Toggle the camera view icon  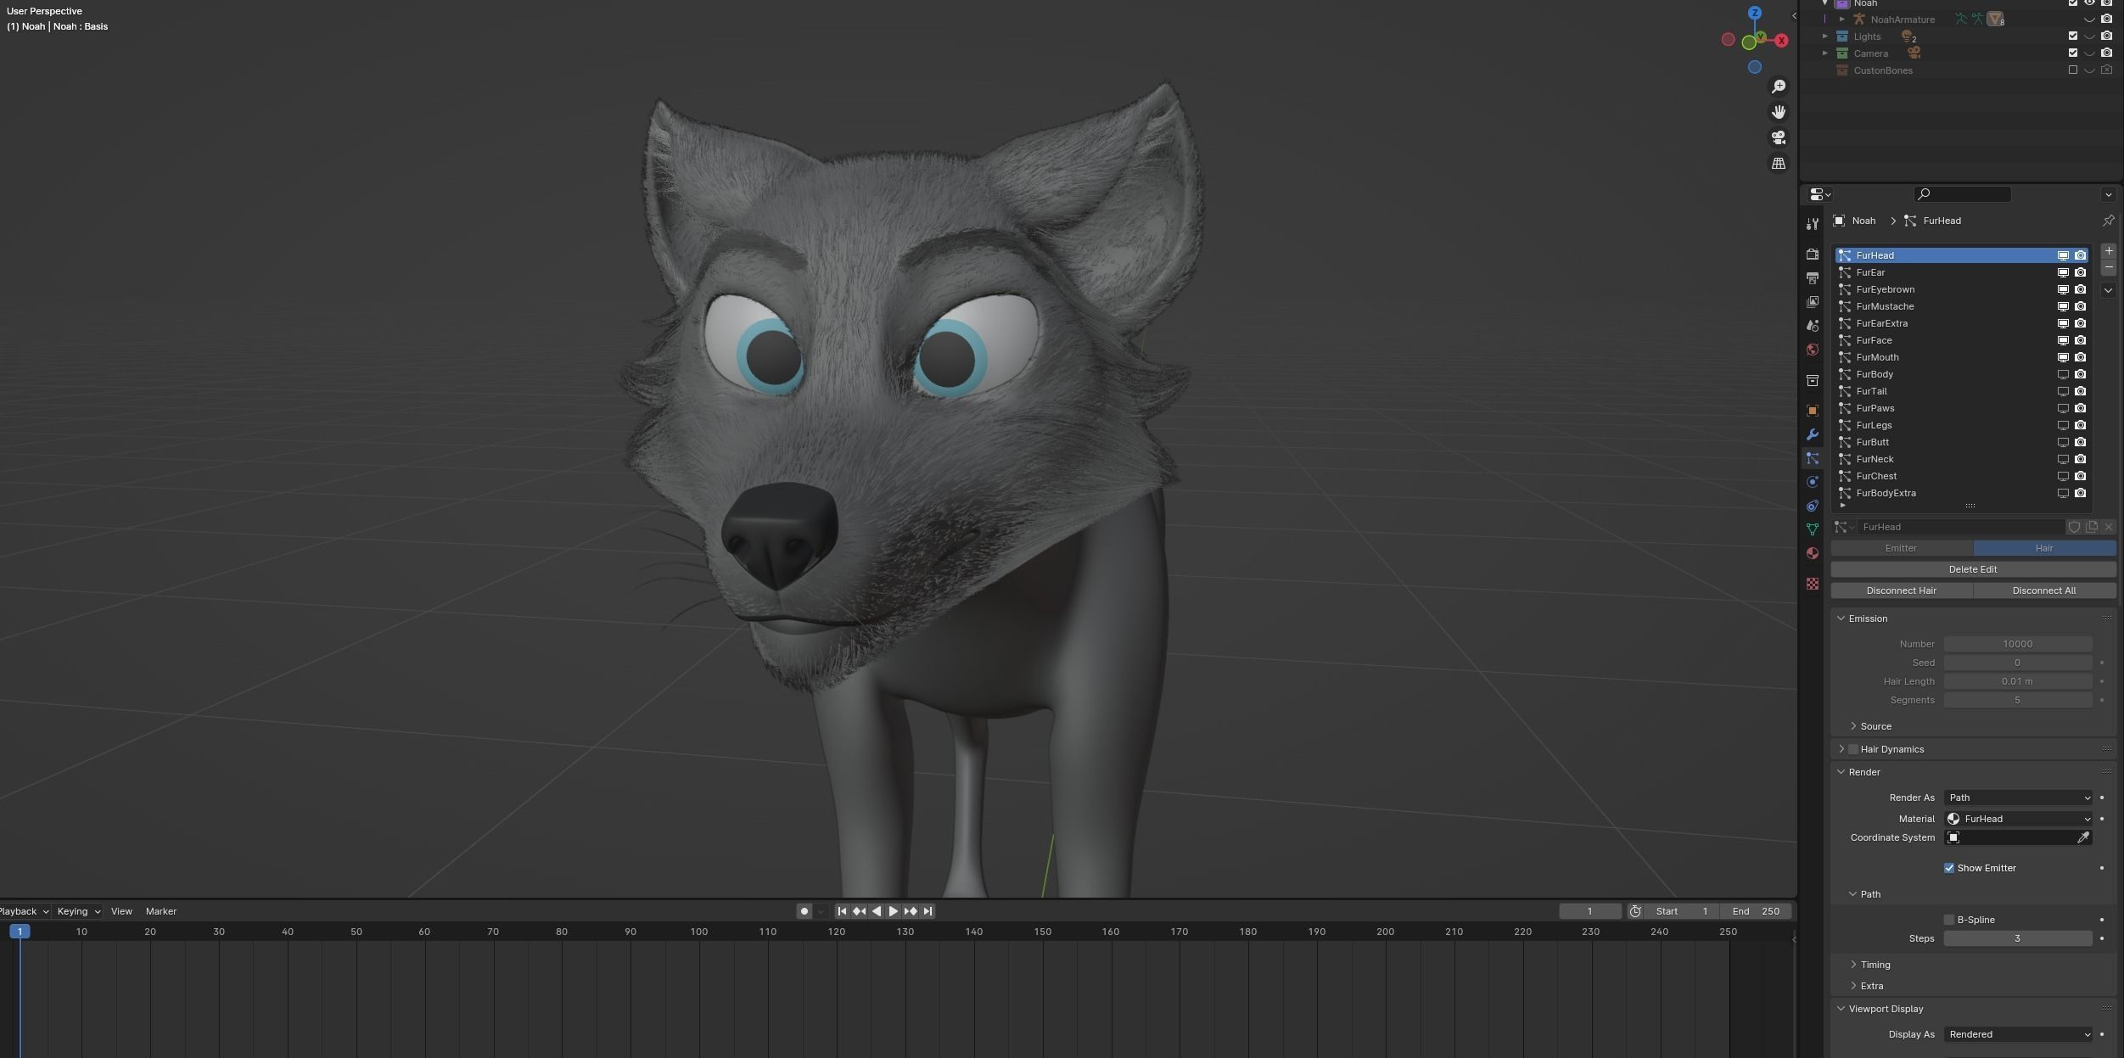point(1778,137)
